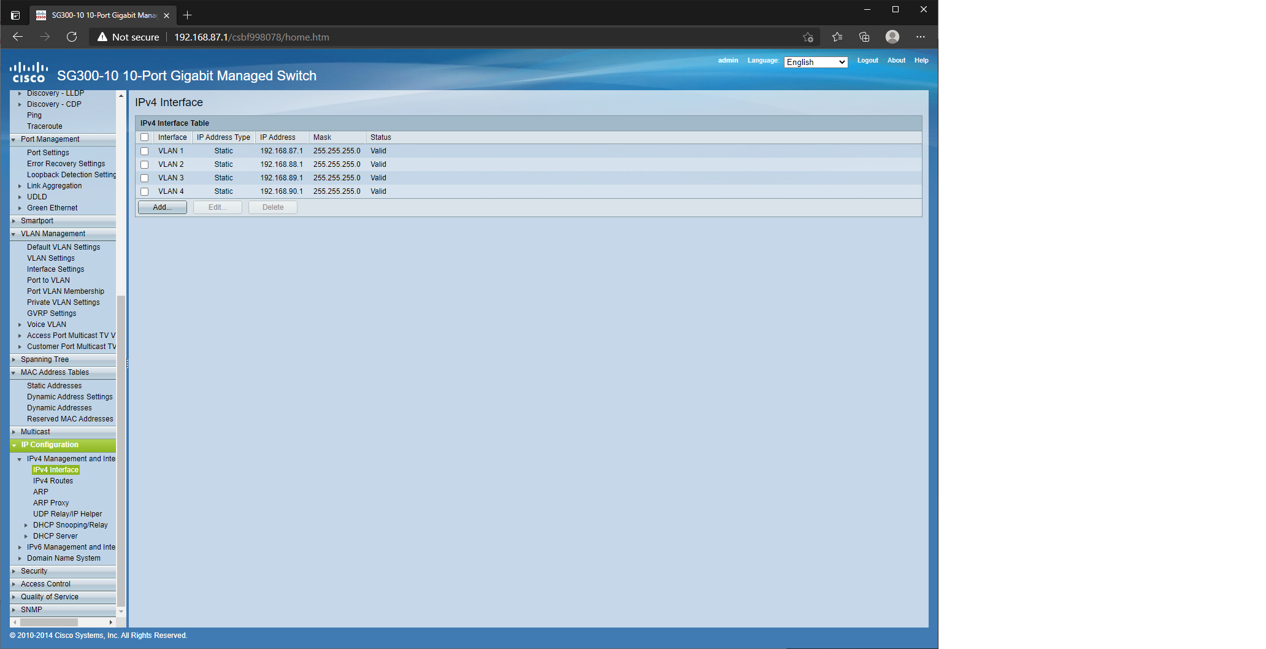Navigate back in browser history
Viewport: 1266px width, 649px height.
(17, 37)
